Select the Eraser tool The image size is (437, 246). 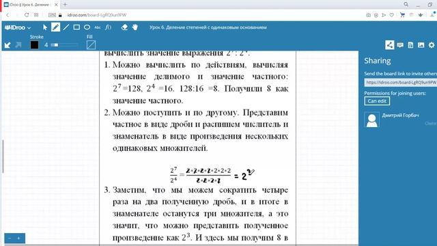tap(124, 27)
